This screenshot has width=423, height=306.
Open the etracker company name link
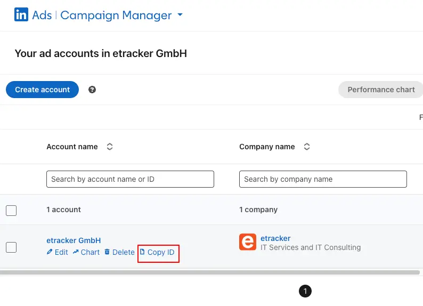275,238
